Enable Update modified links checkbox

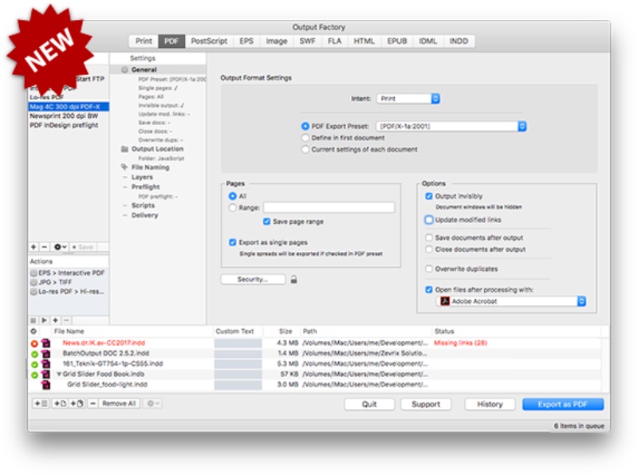click(429, 220)
